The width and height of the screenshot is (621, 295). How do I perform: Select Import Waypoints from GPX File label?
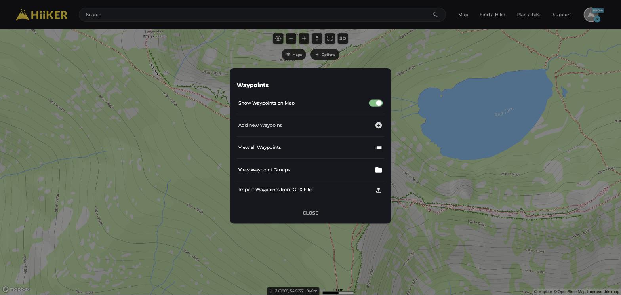pyautogui.click(x=275, y=190)
